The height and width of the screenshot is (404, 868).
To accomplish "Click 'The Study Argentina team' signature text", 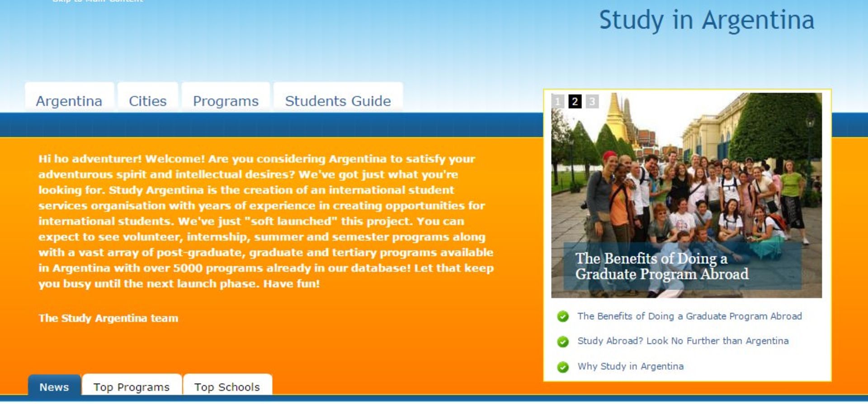I will 108,318.
